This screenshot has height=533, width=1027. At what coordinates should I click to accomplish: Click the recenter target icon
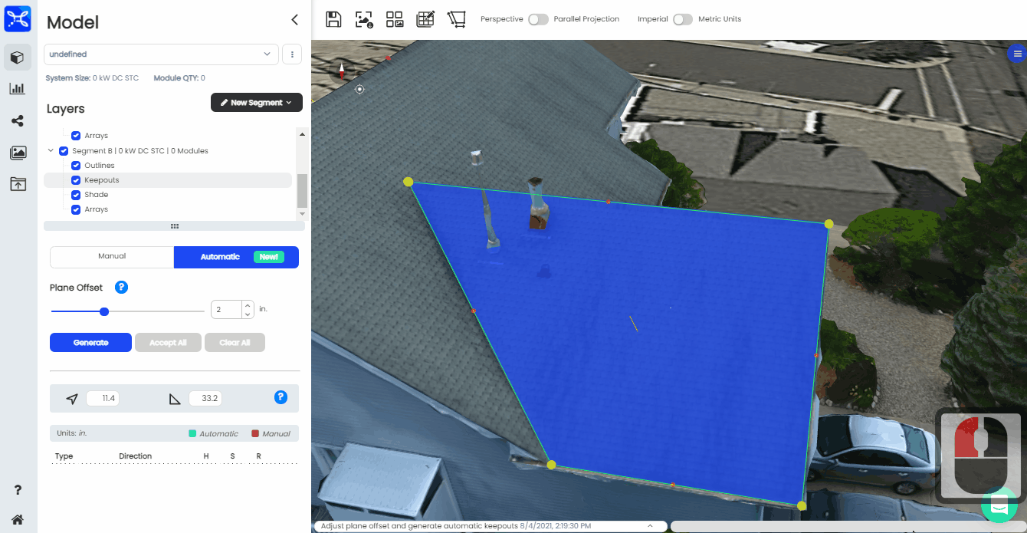click(359, 90)
